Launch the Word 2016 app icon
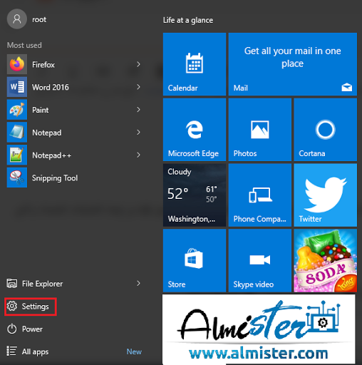 (x=17, y=87)
